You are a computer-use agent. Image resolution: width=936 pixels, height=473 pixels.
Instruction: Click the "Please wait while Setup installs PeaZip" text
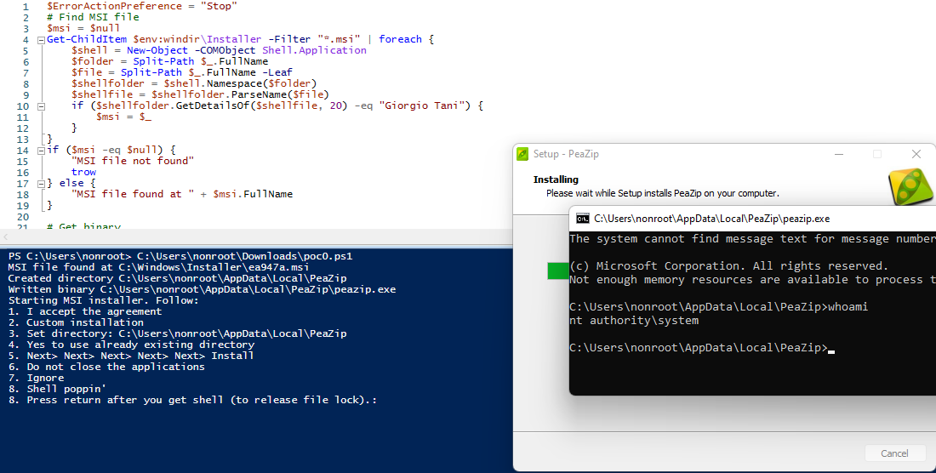pos(663,193)
